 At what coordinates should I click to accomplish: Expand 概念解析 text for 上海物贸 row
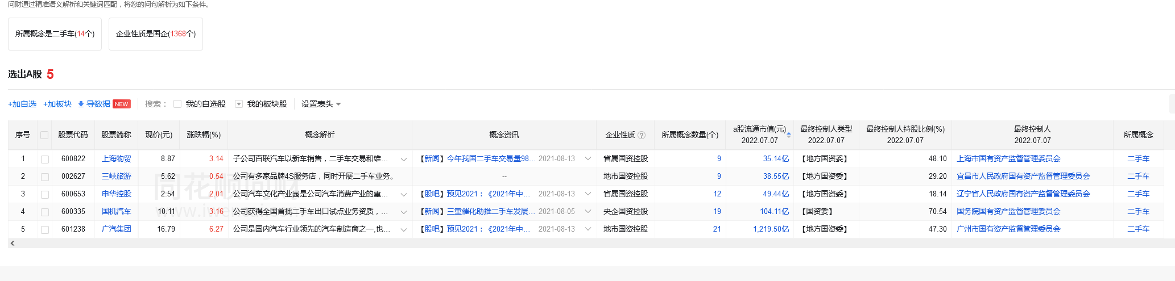[x=404, y=159]
